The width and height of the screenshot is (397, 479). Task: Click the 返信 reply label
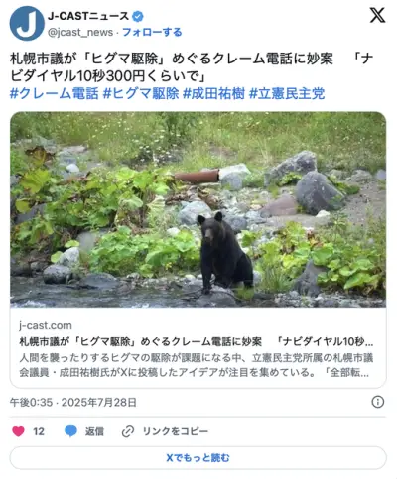point(94,431)
